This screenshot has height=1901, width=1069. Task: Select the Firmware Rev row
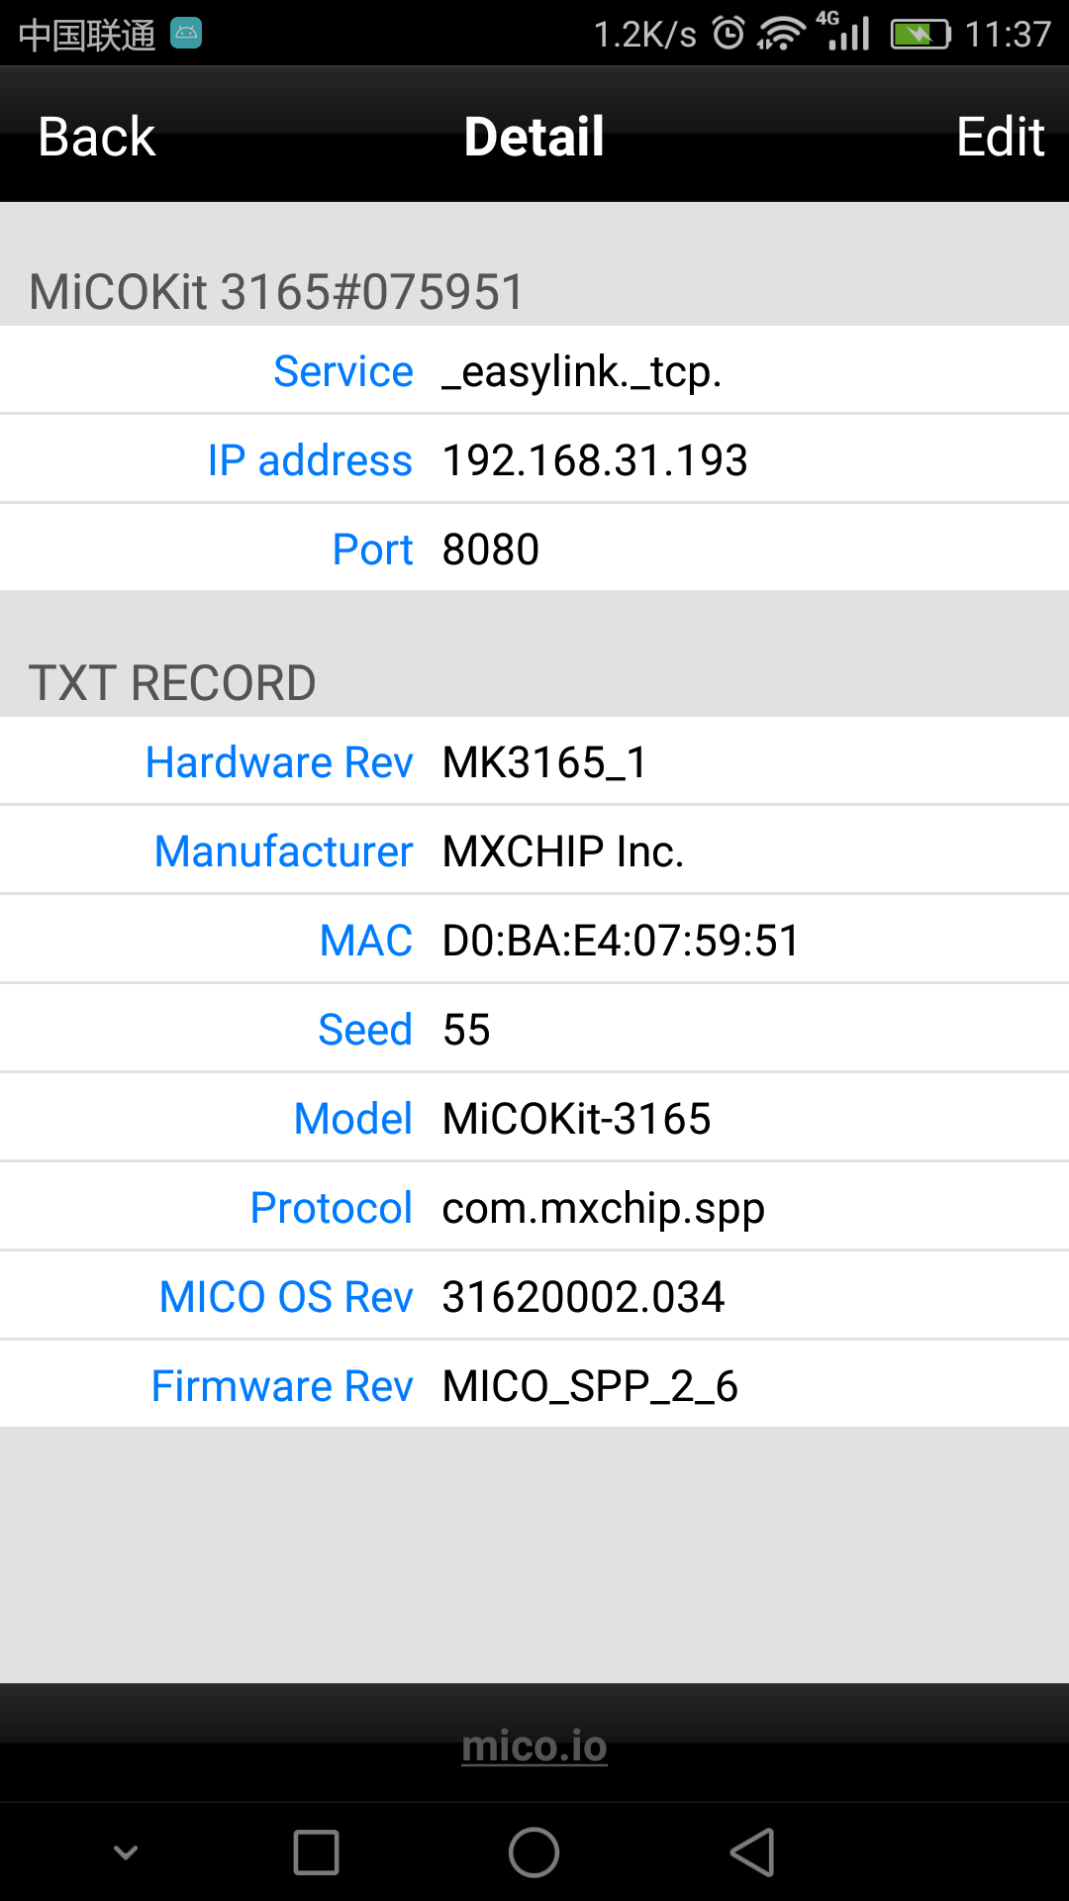[x=534, y=1386]
